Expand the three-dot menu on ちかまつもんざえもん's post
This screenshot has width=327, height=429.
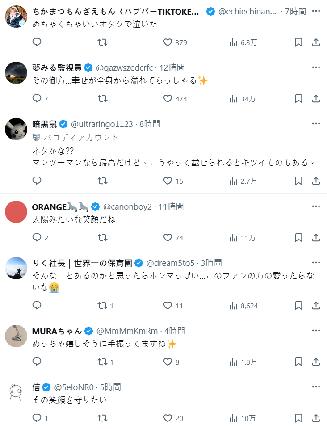(316, 11)
